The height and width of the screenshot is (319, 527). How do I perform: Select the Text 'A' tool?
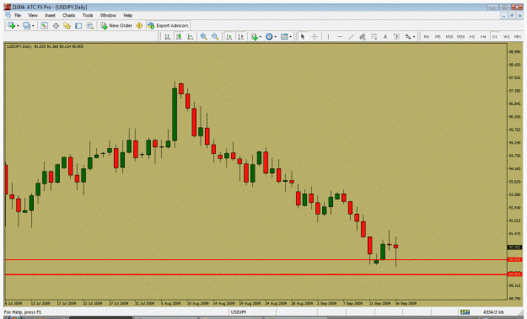[x=385, y=36]
